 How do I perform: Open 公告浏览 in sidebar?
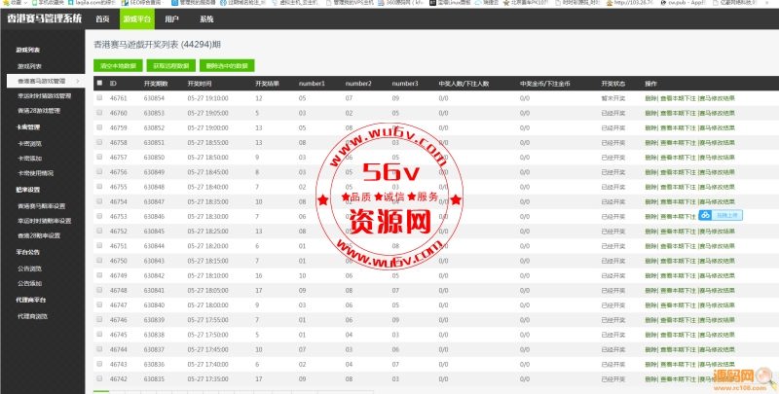point(30,269)
